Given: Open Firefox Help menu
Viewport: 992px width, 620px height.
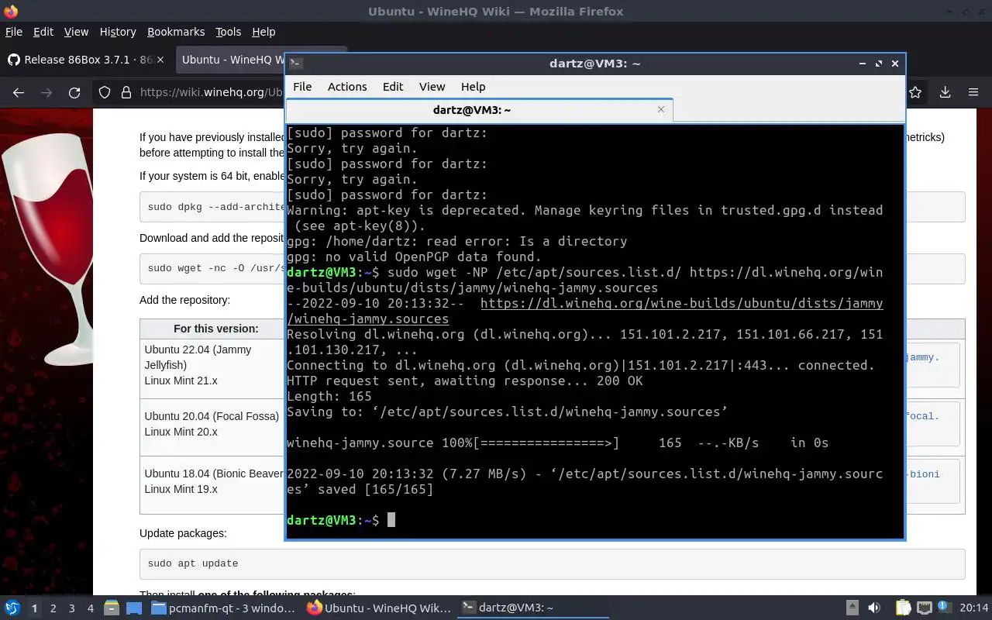Looking at the screenshot, I should tap(263, 32).
